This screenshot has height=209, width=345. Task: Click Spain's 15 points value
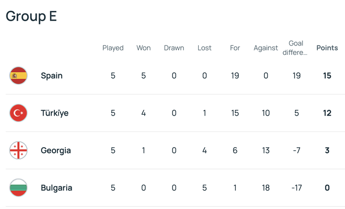327,76
